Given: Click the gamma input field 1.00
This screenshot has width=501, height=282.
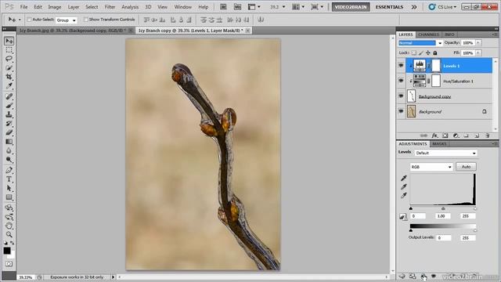Looking at the screenshot, I should click(442, 216).
